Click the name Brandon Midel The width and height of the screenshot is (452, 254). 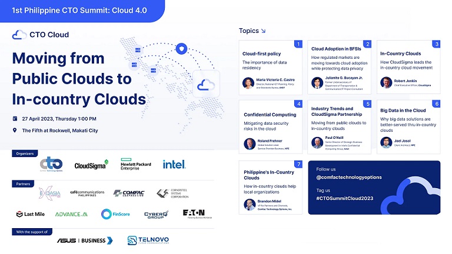[x=269, y=201]
